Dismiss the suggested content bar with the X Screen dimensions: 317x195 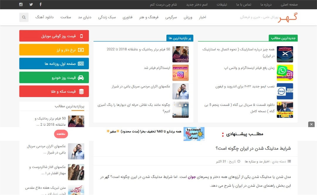click(311, 124)
